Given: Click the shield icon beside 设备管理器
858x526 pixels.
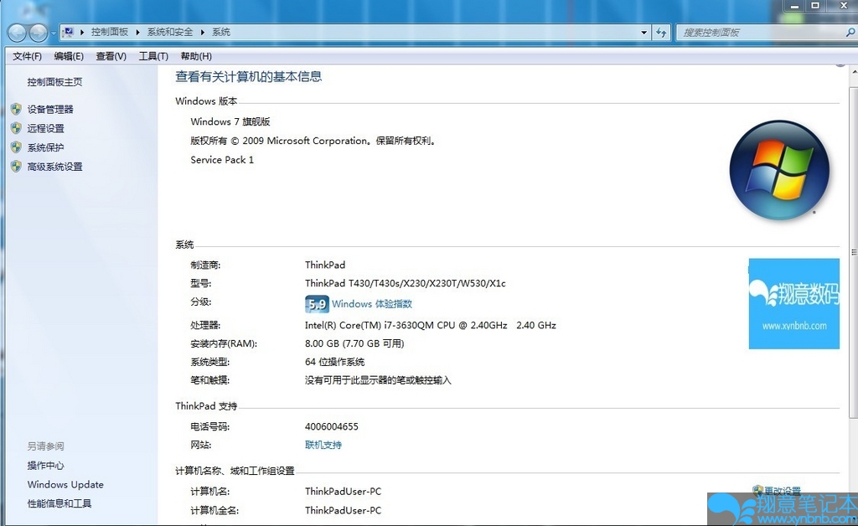Looking at the screenshot, I should 17,110.
